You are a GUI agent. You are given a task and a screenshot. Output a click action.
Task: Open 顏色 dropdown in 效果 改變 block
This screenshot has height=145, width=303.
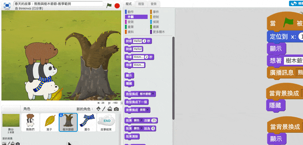[x=138, y=121]
